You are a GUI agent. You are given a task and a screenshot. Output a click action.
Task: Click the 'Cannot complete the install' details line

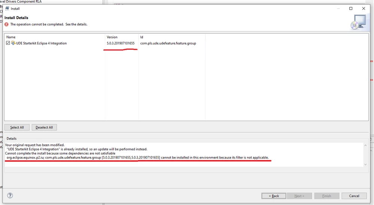pyautogui.click(x=60, y=153)
